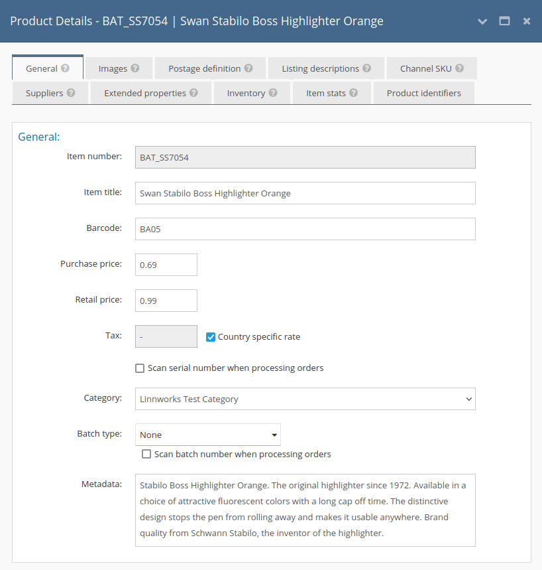
Task: Click help icon on Inventory tab
Action: pyautogui.click(x=273, y=93)
